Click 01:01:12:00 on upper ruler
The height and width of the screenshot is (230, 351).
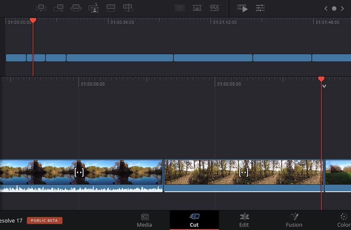[x=225, y=22]
